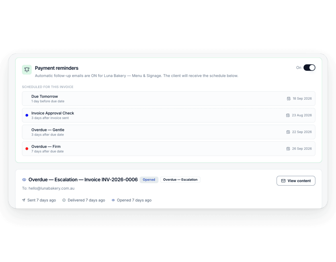Click calendar icon next to 26 Sep 2026
The width and height of the screenshot is (336, 262).
[288, 149]
